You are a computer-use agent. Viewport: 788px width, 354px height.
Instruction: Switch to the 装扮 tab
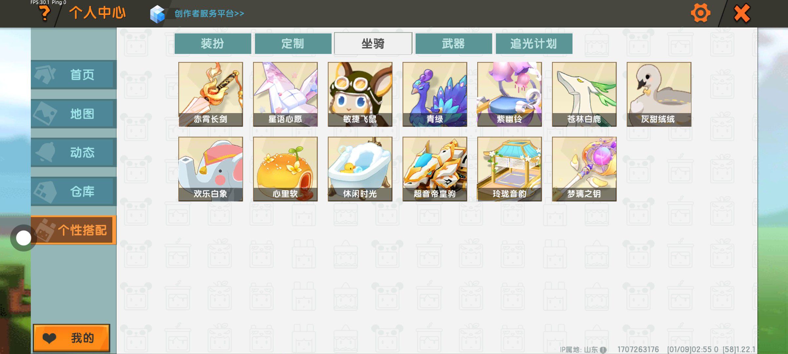[x=213, y=43]
